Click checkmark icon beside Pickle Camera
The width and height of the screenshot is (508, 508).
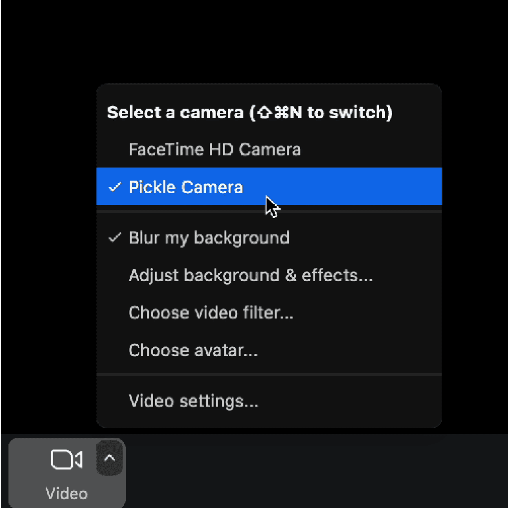[114, 187]
